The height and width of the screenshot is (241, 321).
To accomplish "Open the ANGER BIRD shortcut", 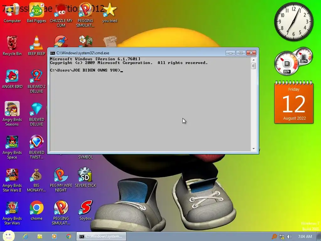I will click(12, 79).
